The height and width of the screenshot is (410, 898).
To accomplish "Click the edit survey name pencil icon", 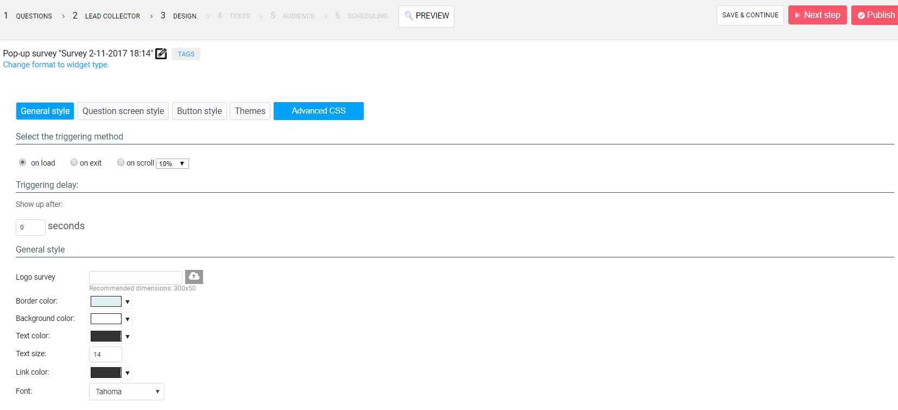I will pyautogui.click(x=161, y=54).
